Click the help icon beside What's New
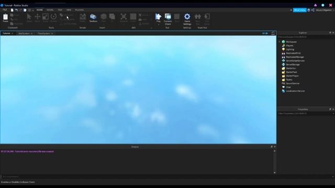Viewport: 335px width, 188px height. [308, 10]
